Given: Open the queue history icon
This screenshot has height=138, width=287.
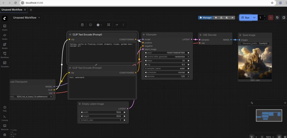Looking at the screenshot, I should pyautogui.click(x=277, y=18).
